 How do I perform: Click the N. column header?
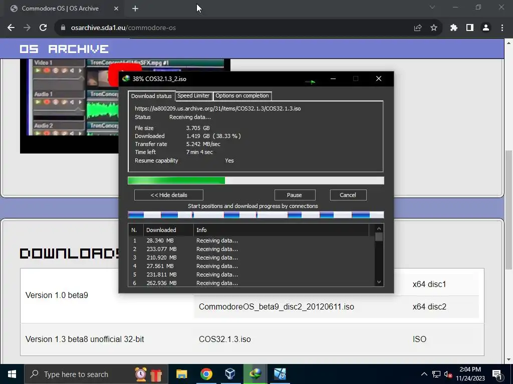coord(136,230)
